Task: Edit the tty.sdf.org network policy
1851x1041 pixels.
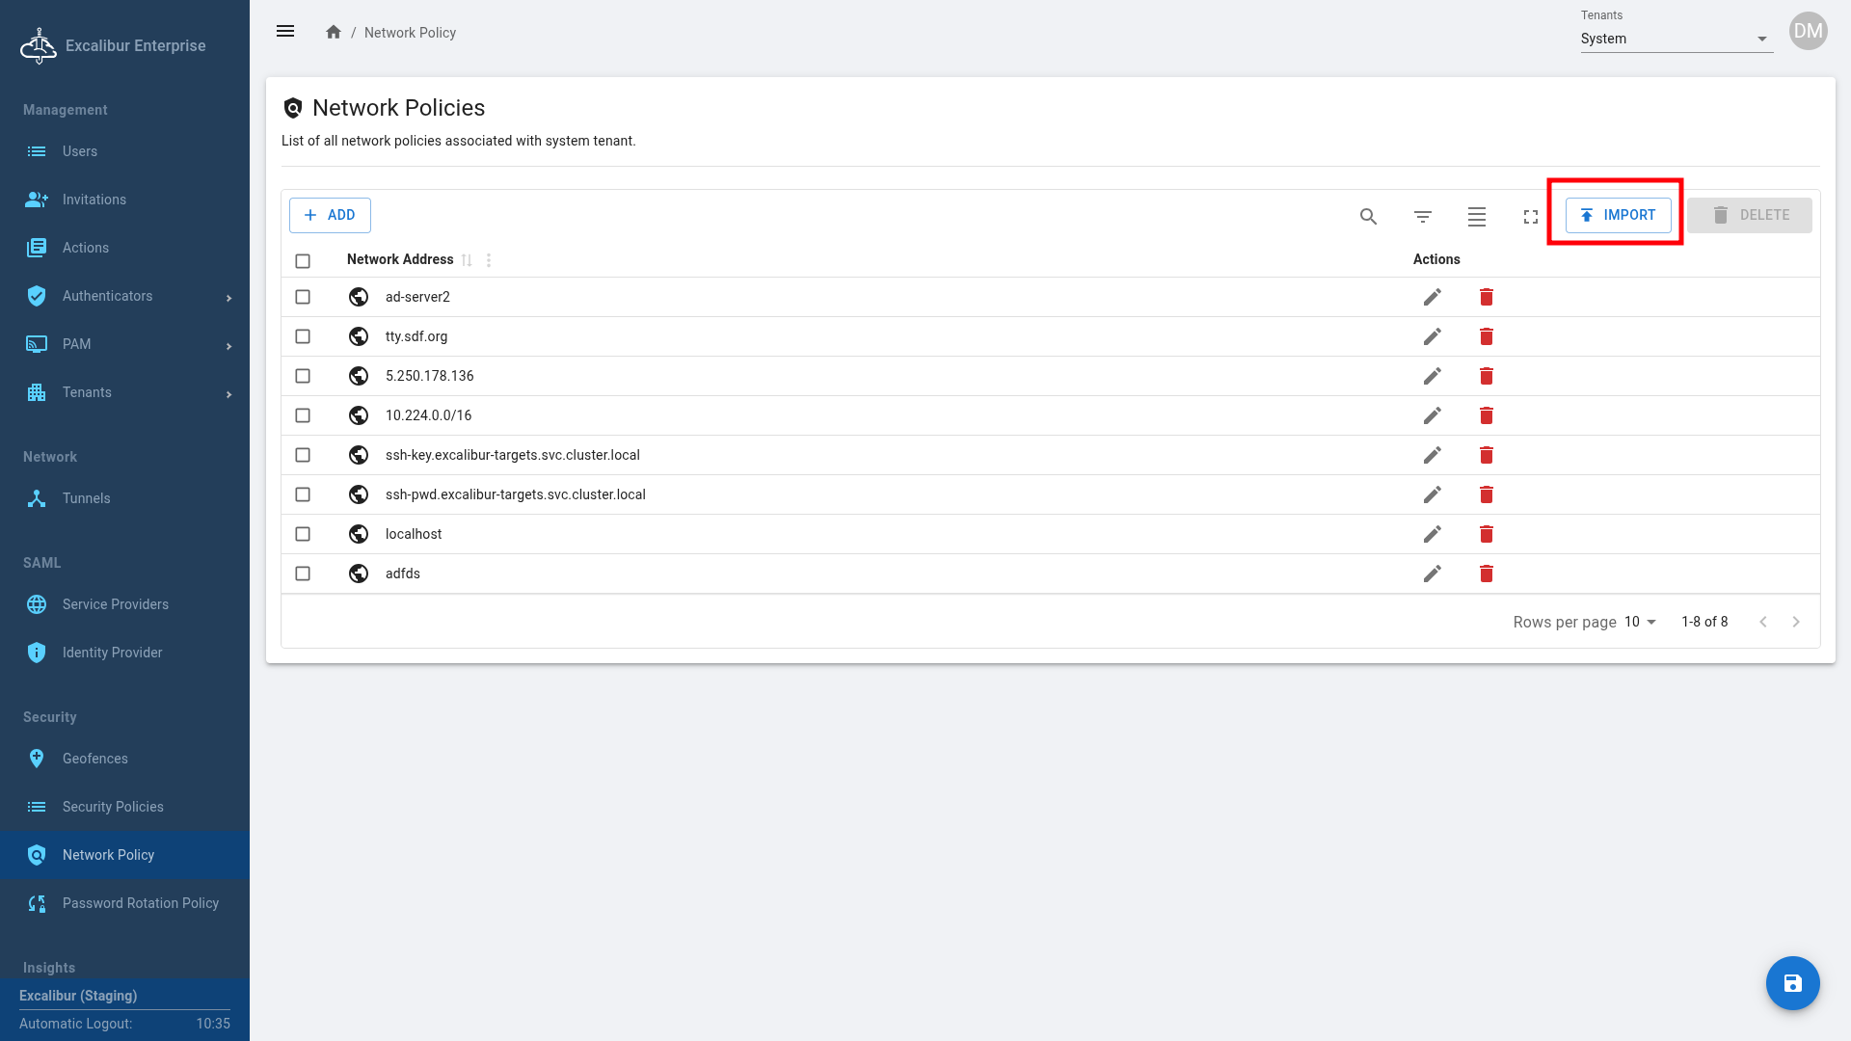Action: pyautogui.click(x=1432, y=336)
